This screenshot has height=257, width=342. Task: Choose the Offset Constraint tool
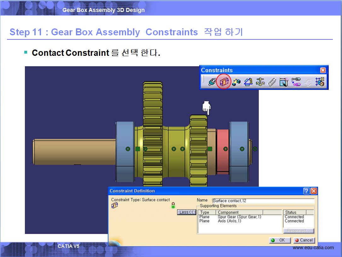click(x=236, y=82)
